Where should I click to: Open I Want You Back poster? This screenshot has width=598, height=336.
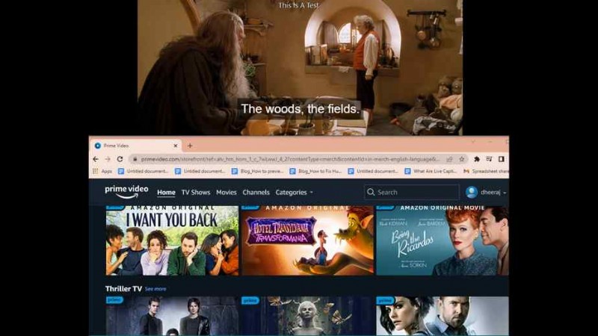(172, 240)
